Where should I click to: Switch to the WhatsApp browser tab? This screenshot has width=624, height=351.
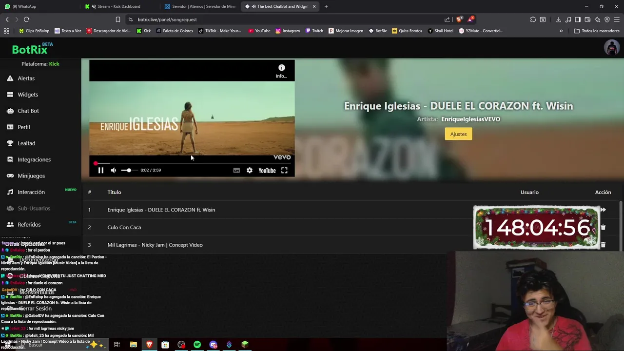39,6
